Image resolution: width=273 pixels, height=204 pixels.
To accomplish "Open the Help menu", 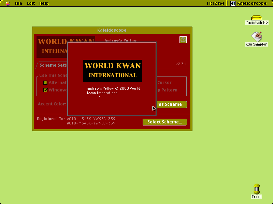I will pos(44,3).
